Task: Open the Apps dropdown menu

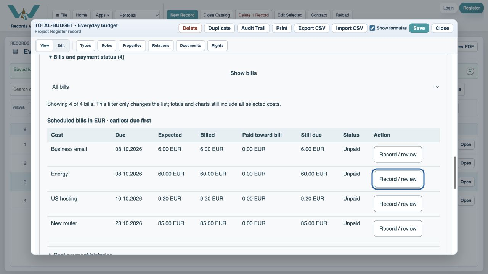Action: coord(103,15)
